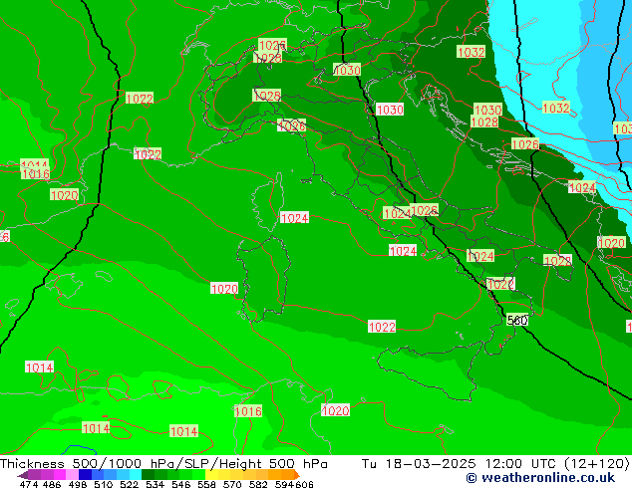
Task: Click the 1016 label stacked below 1014
Action: tap(36, 173)
